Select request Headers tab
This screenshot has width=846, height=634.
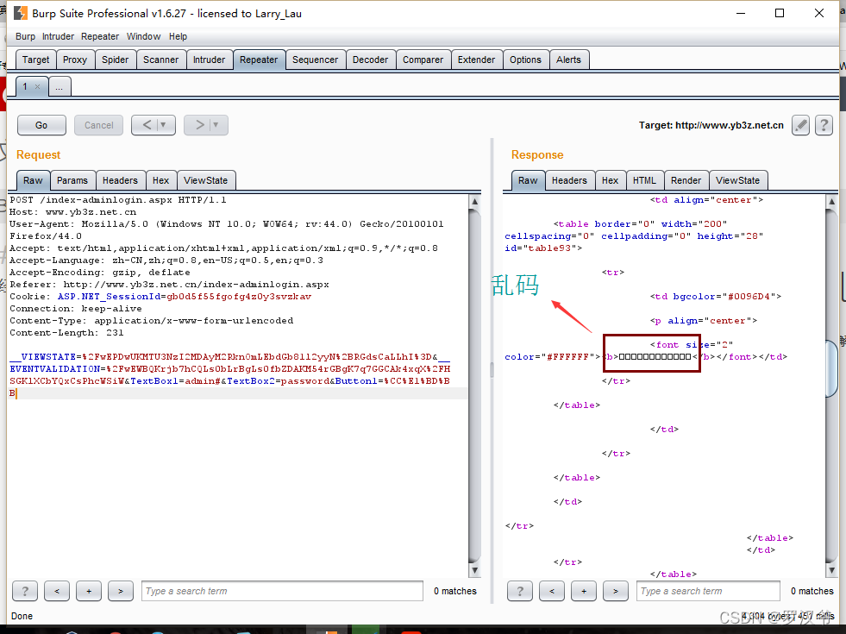pyautogui.click(x=120, y=181)
